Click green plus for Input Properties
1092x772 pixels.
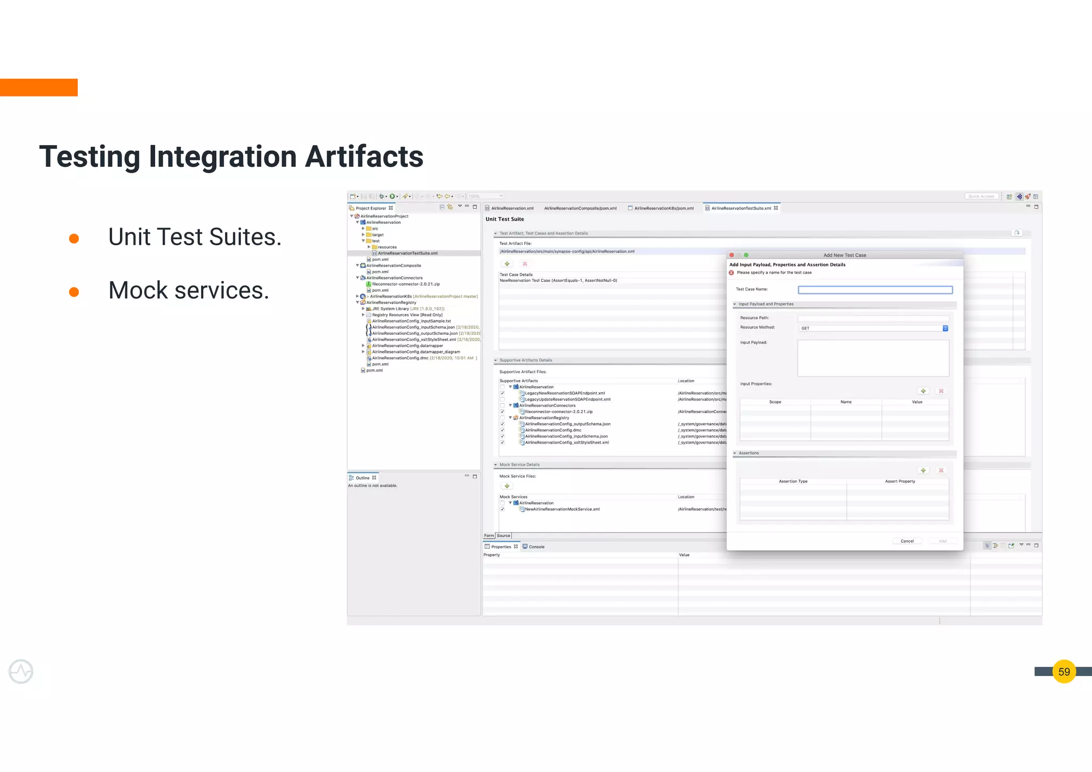click(x=924, y=391)
